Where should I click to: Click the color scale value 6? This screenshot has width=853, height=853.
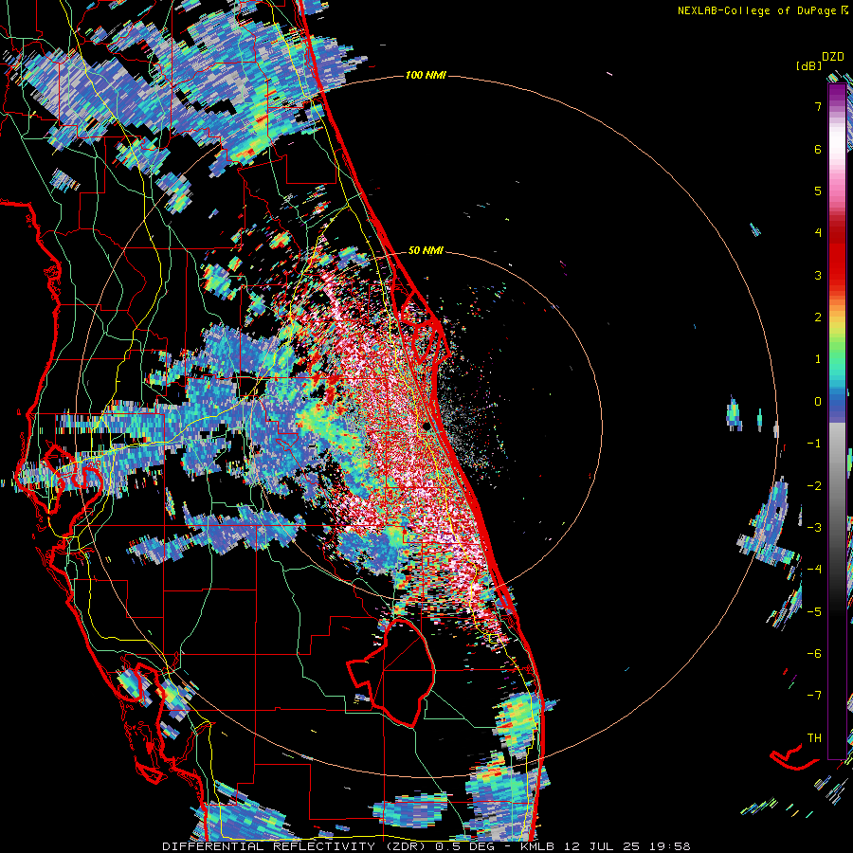point(818,149)
